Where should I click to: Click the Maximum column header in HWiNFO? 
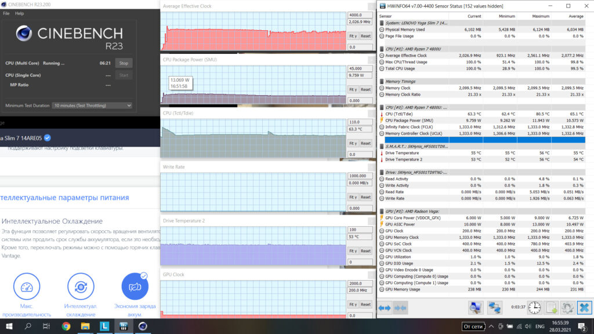[541, 16]
